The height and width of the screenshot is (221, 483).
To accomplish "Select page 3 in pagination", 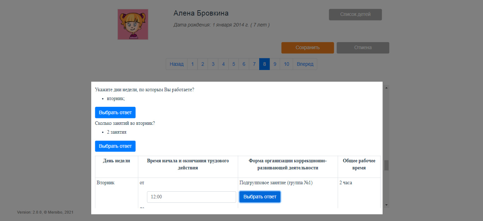I will (213, 64).
